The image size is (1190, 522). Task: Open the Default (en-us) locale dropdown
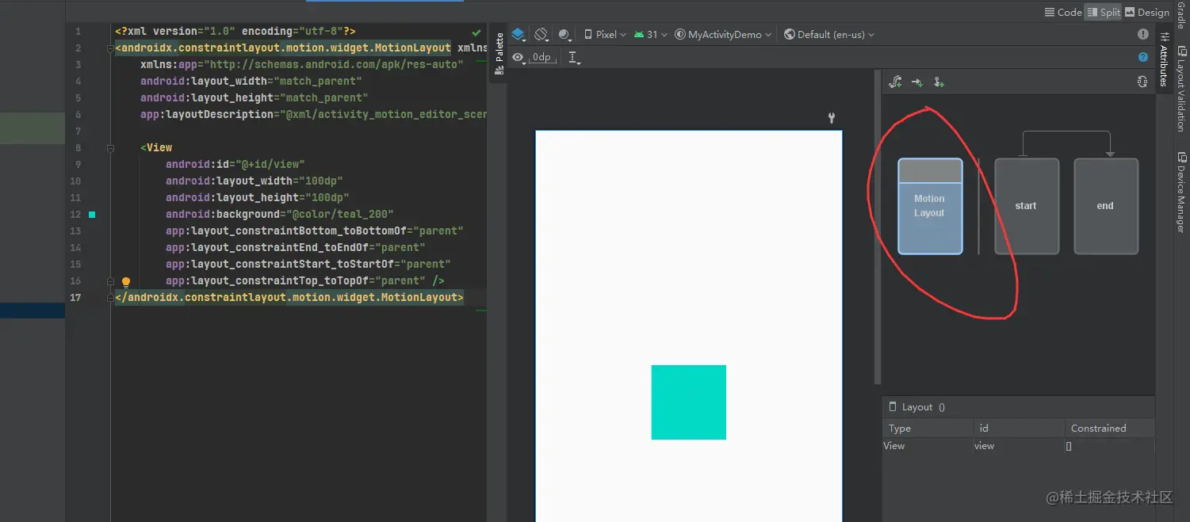tap(829, 35)
